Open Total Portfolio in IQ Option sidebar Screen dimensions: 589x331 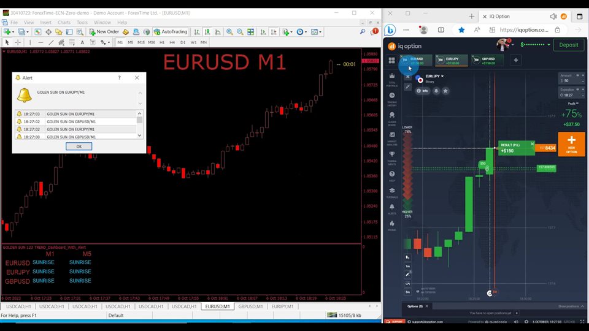pos(392,80)
